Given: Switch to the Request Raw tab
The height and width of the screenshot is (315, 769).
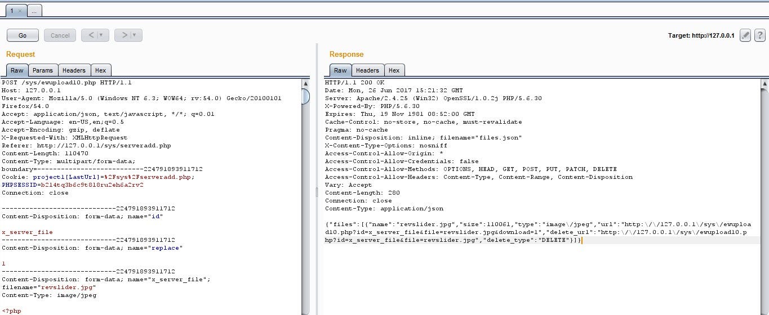Looking at the screenshot, I should tap(17, 70).
